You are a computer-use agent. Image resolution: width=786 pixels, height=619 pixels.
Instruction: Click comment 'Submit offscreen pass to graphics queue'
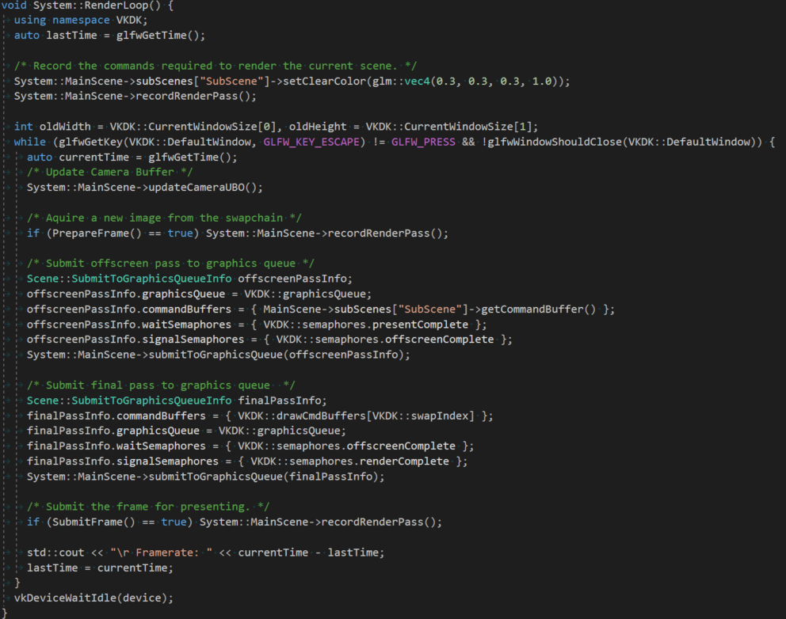click(171, 264)
